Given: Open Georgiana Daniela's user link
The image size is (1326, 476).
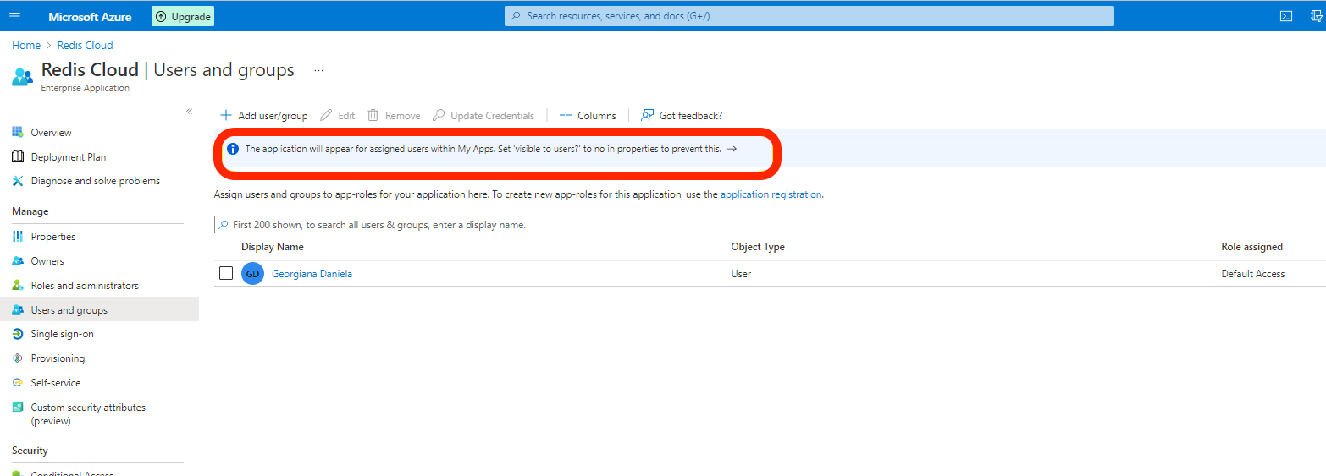Looking at the screenshot, I should pos(312,274).
